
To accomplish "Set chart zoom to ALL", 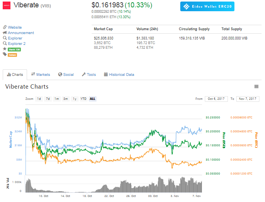I will [92, 99].
